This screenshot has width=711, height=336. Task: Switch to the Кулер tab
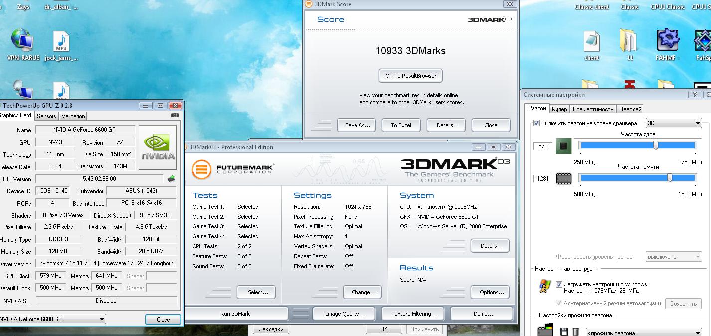559,109
